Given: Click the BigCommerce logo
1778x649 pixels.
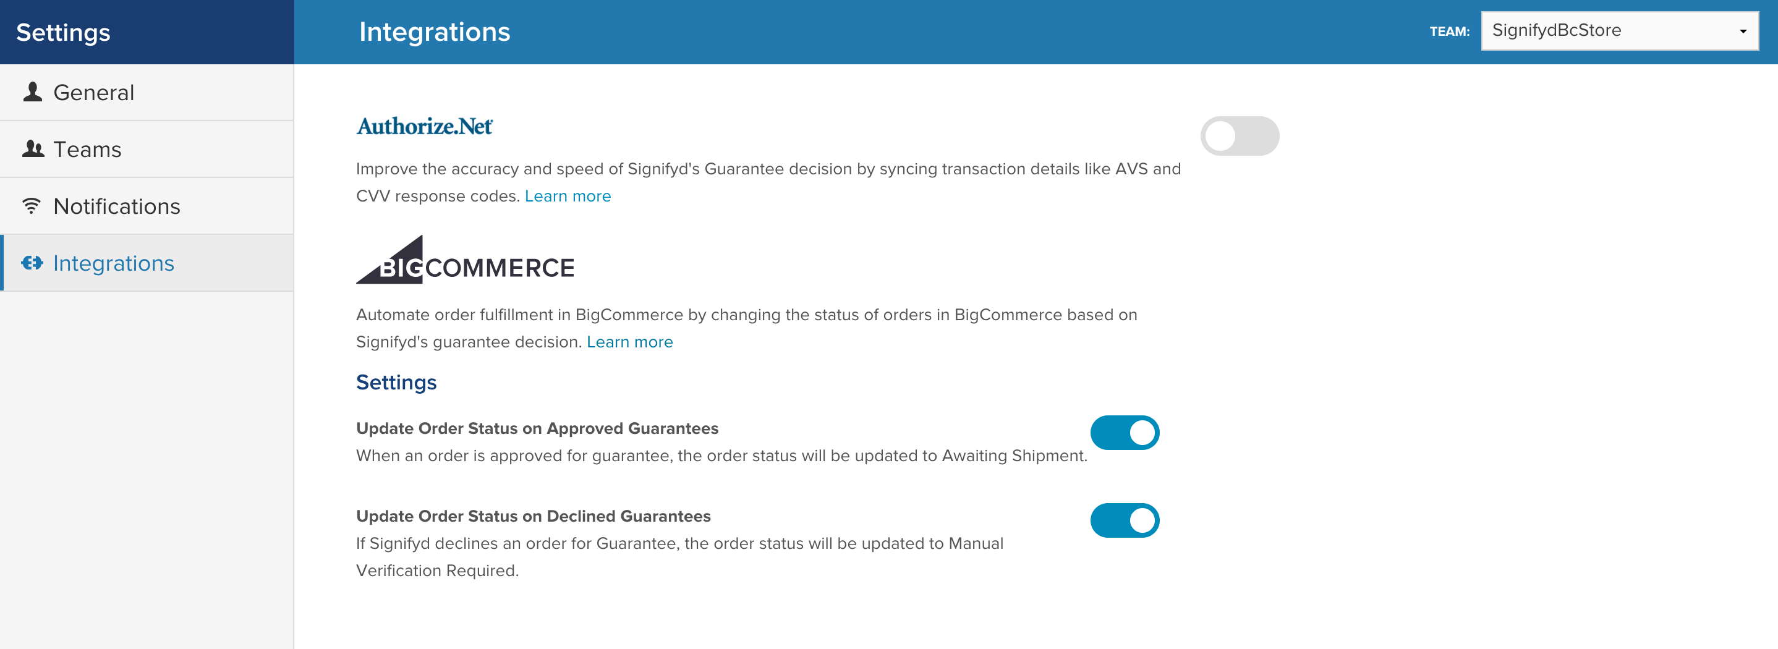Looking at the screenshot, I should click(x=464, y=260).
